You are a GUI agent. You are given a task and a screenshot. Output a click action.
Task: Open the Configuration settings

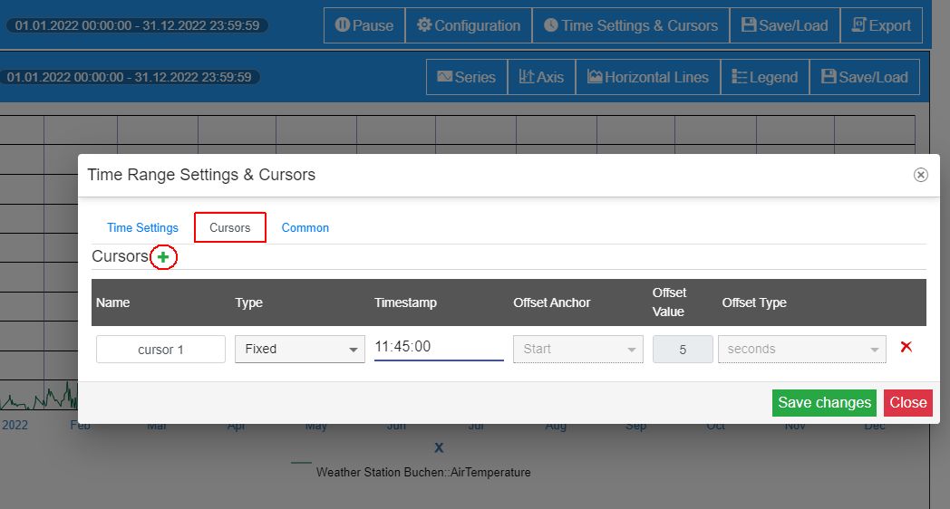469,25
